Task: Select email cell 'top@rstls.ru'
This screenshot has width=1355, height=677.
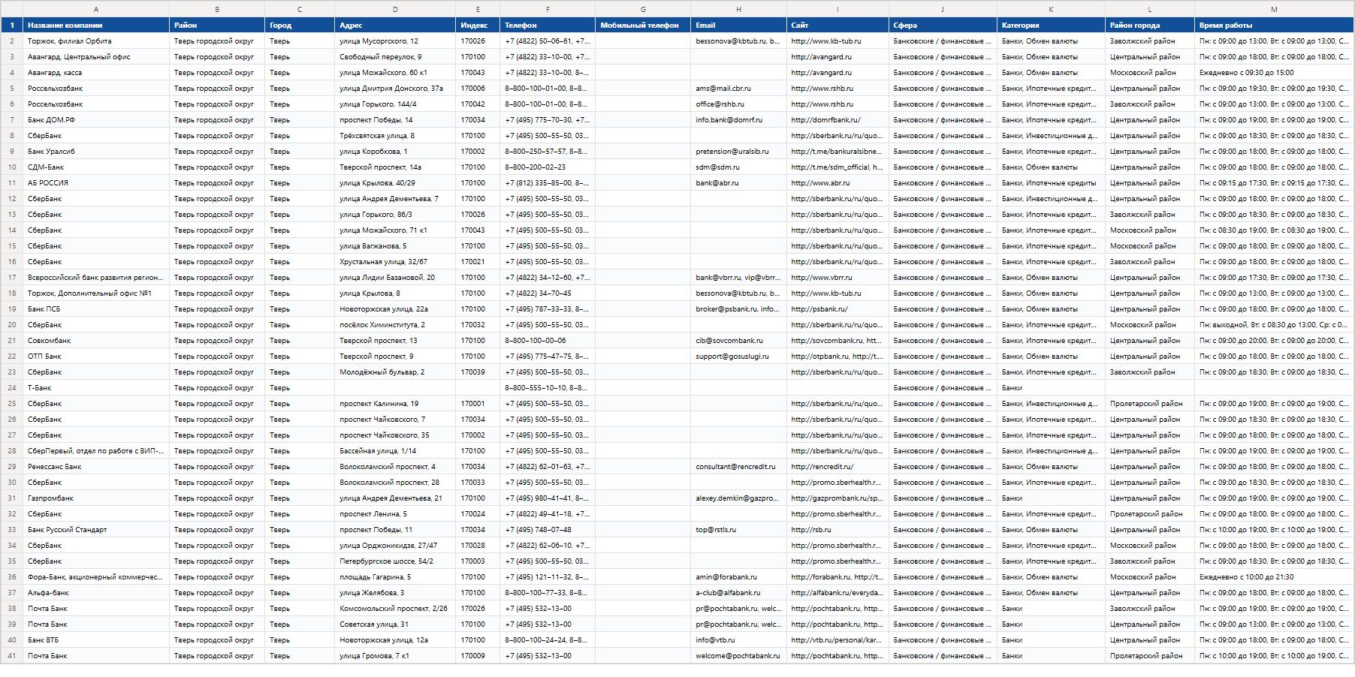Action: pos(739,530)
